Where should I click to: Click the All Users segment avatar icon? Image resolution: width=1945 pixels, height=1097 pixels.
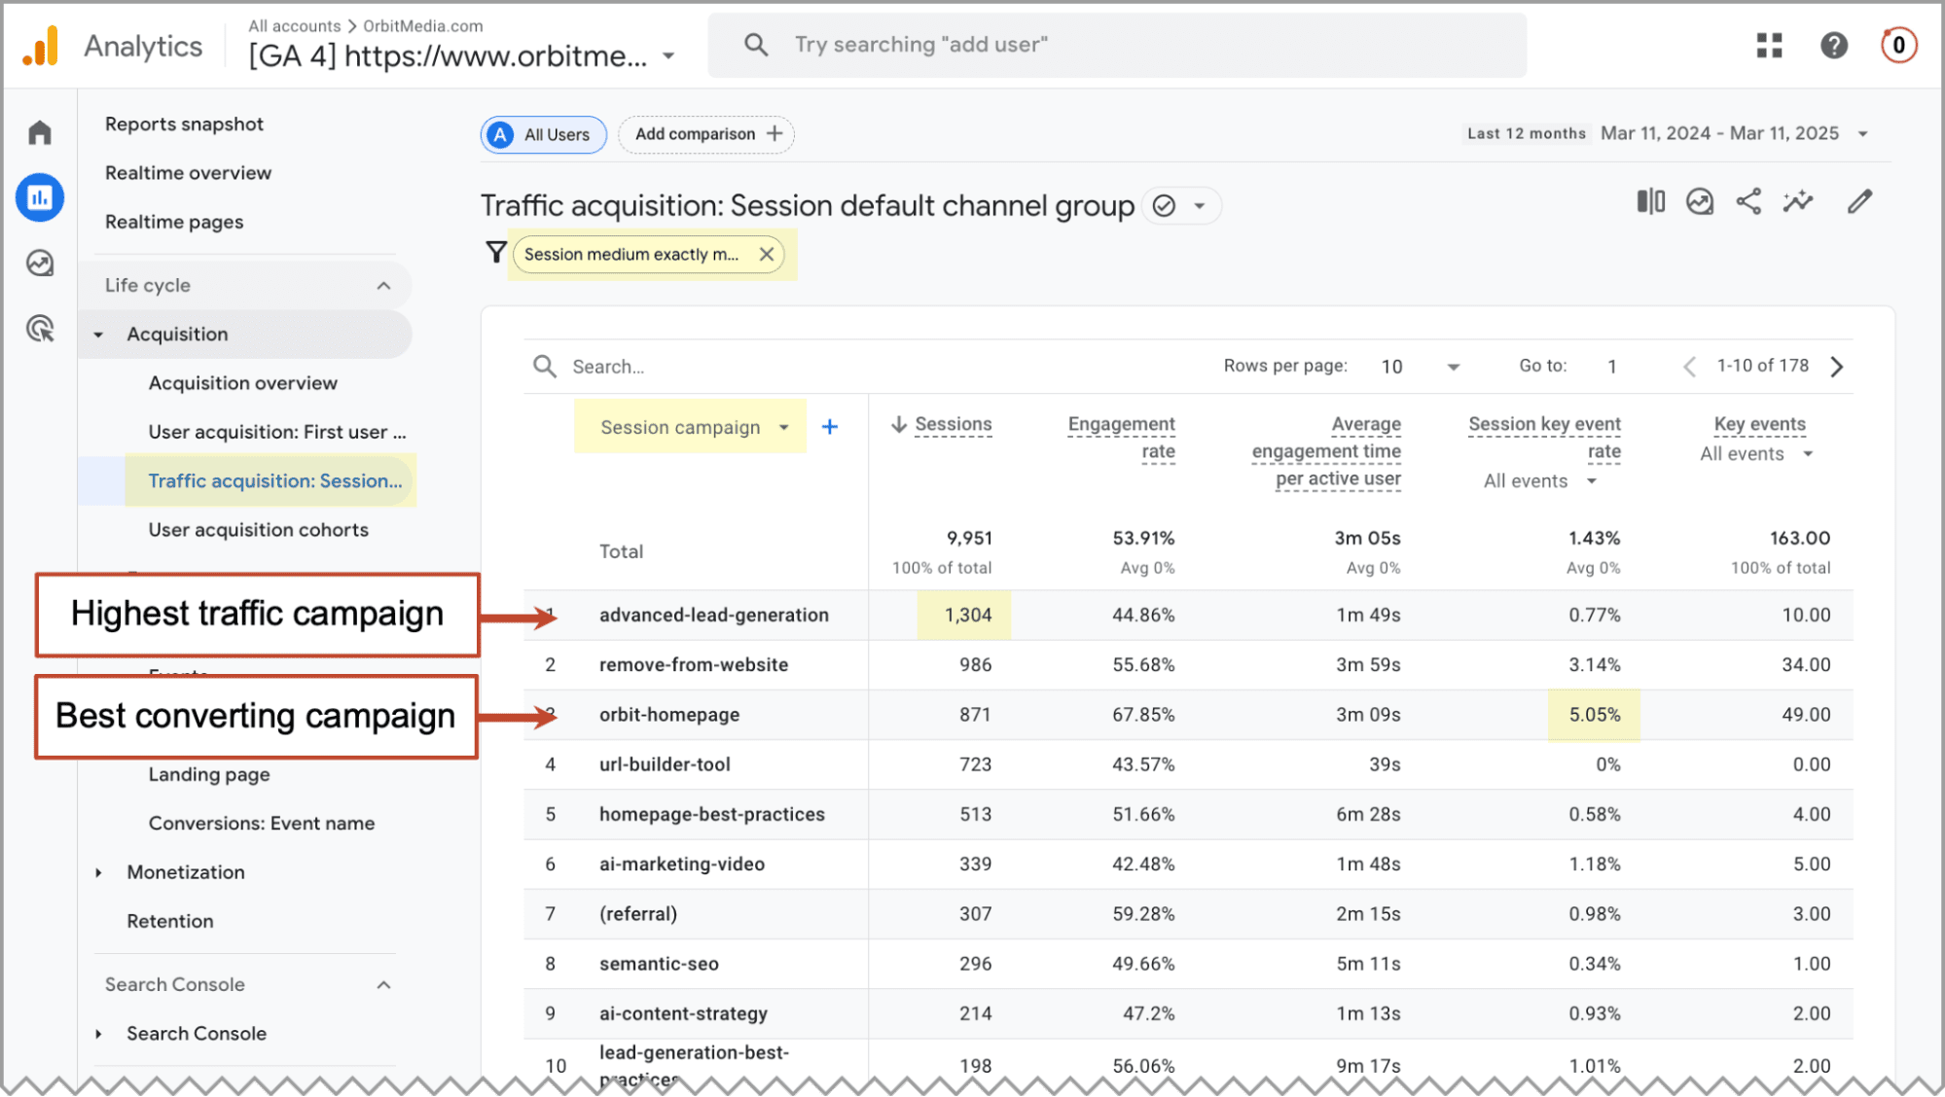point(500,134)
